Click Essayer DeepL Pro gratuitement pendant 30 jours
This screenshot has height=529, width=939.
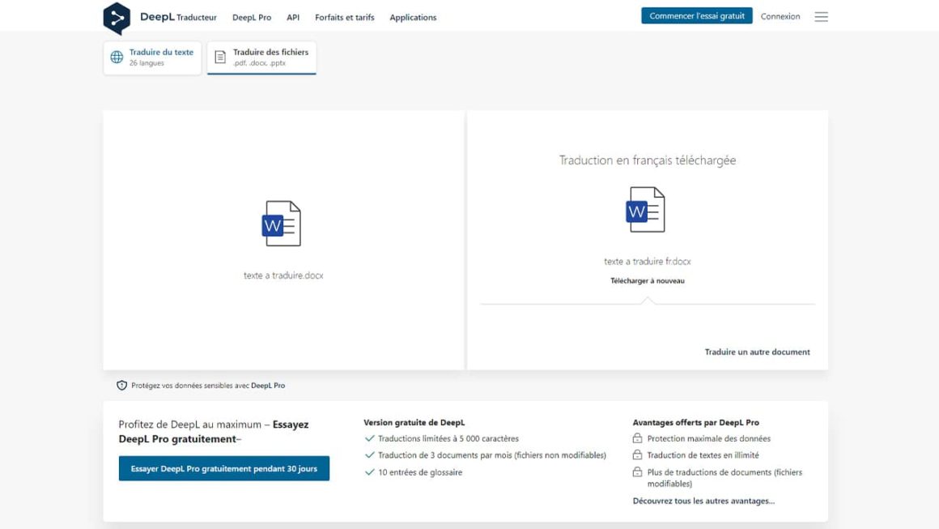click(x=224, y=468)
